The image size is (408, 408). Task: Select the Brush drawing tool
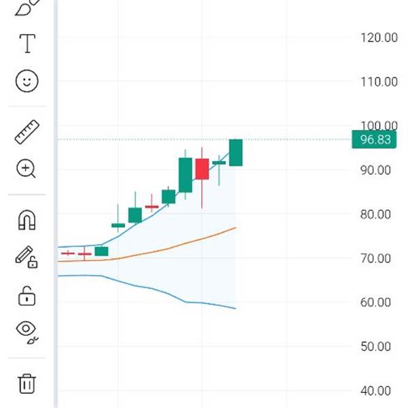pyautogui.click(x=26, y=7)
